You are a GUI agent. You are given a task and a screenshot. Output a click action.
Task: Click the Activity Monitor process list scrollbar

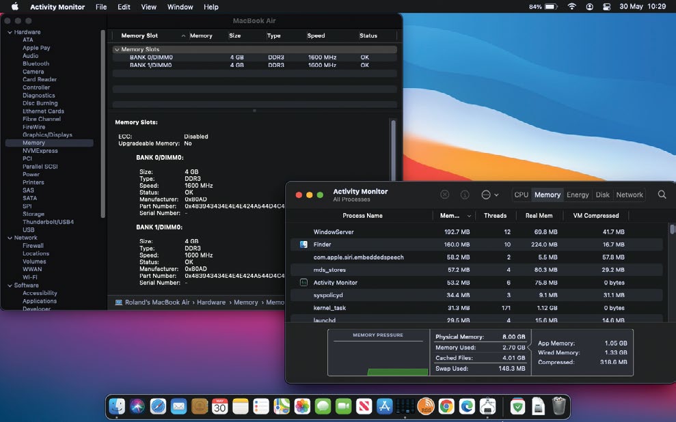(672, 228)
